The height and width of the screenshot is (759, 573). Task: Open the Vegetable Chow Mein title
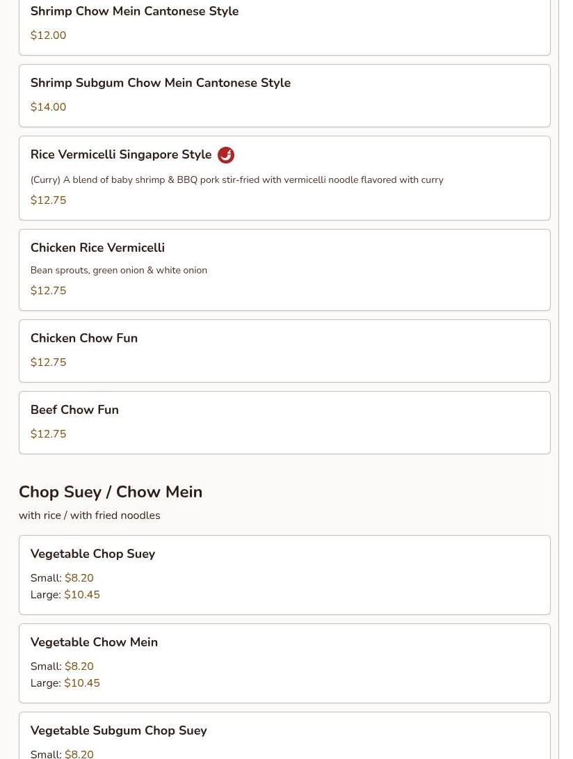(x=95, y=642)
